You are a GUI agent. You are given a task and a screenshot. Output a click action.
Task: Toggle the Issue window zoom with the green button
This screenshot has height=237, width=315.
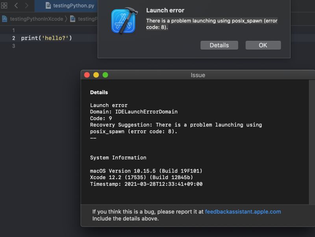tap(105, 75)
